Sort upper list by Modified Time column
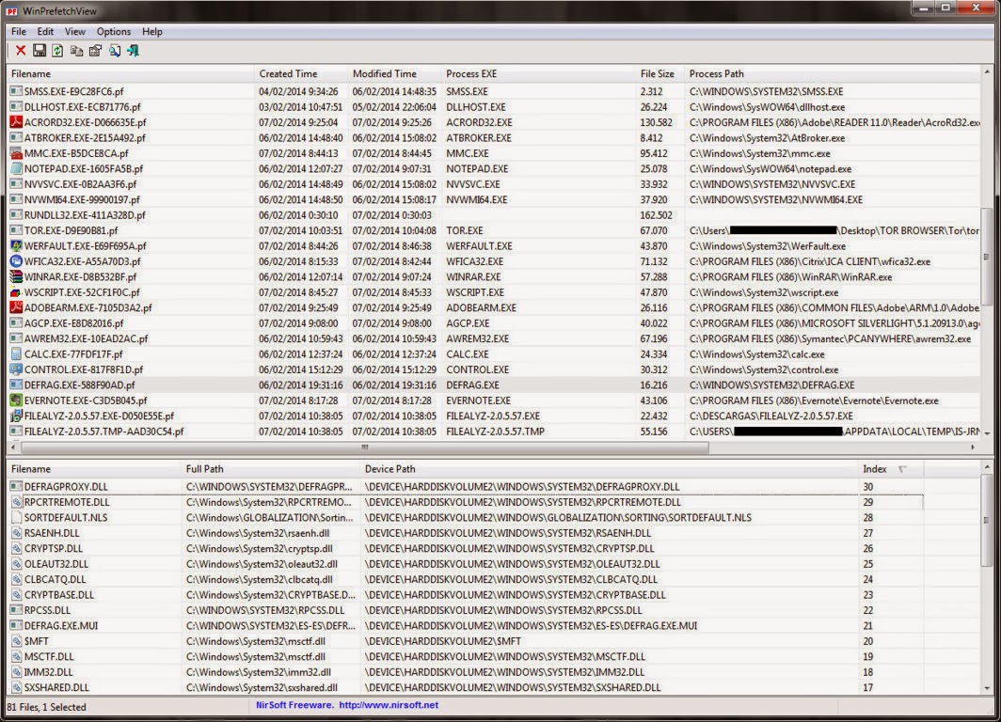 394,73
